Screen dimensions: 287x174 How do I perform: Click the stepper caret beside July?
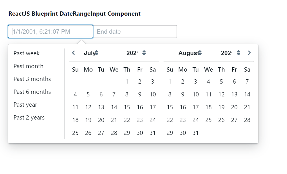[x=96, y=52]
